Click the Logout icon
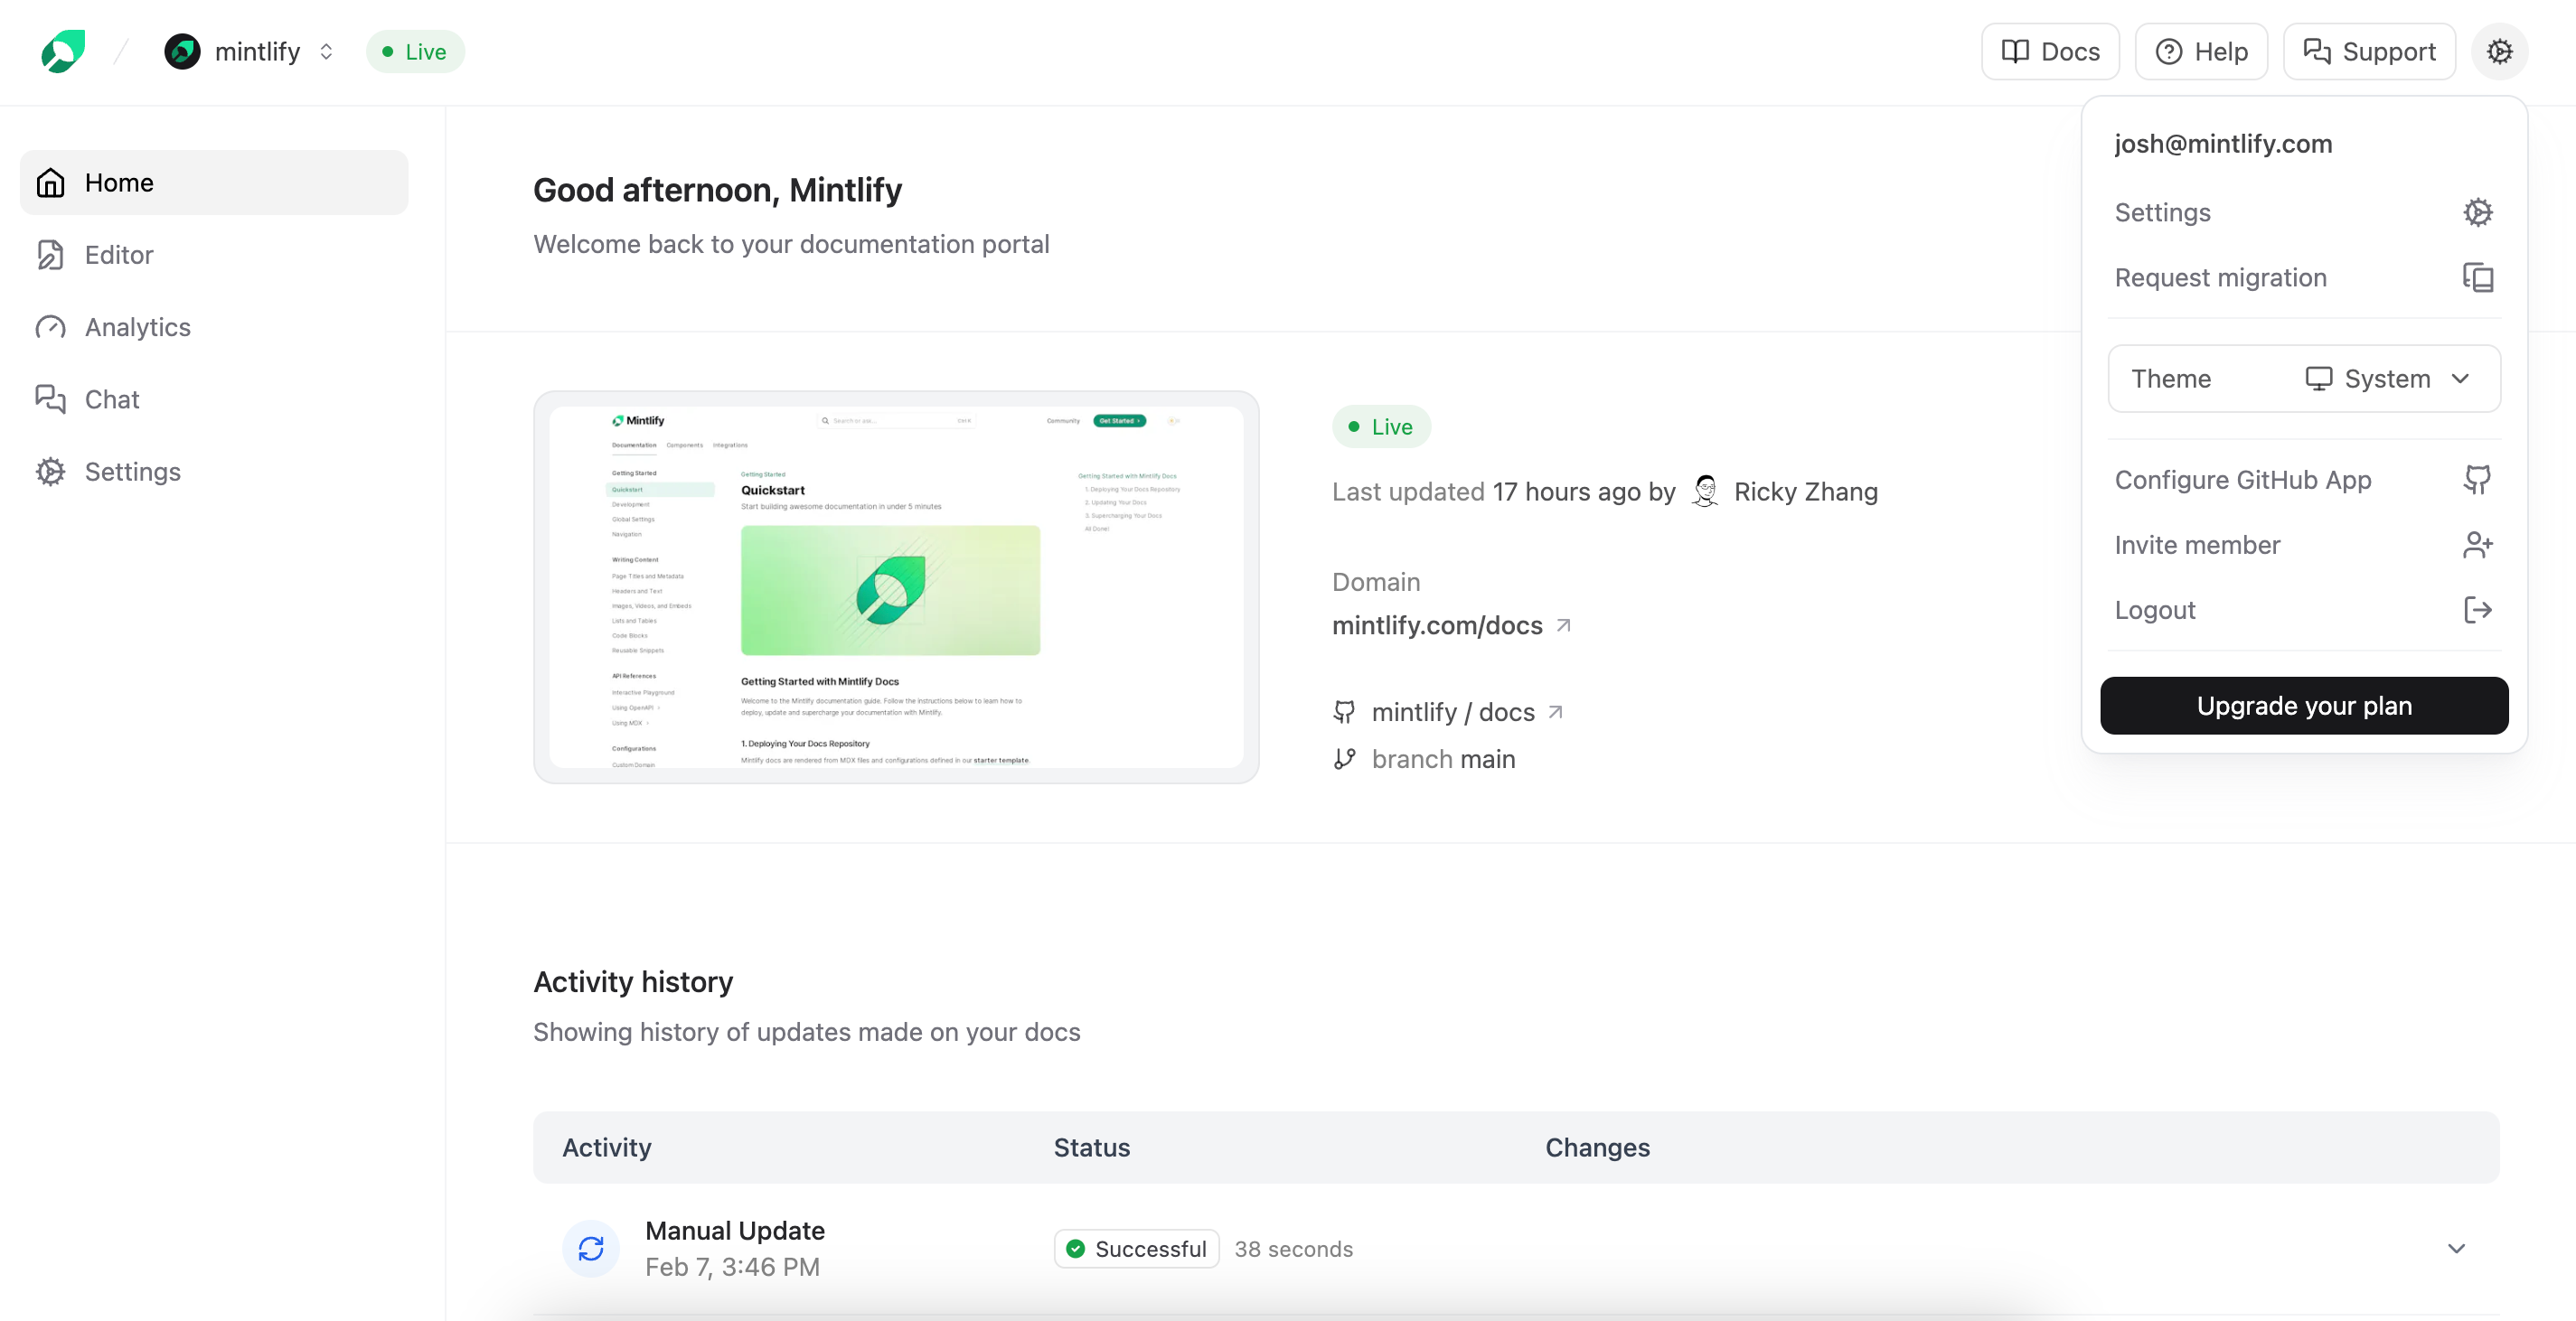This screenshot has height=1321, width=2576. tap(2477, 610)
